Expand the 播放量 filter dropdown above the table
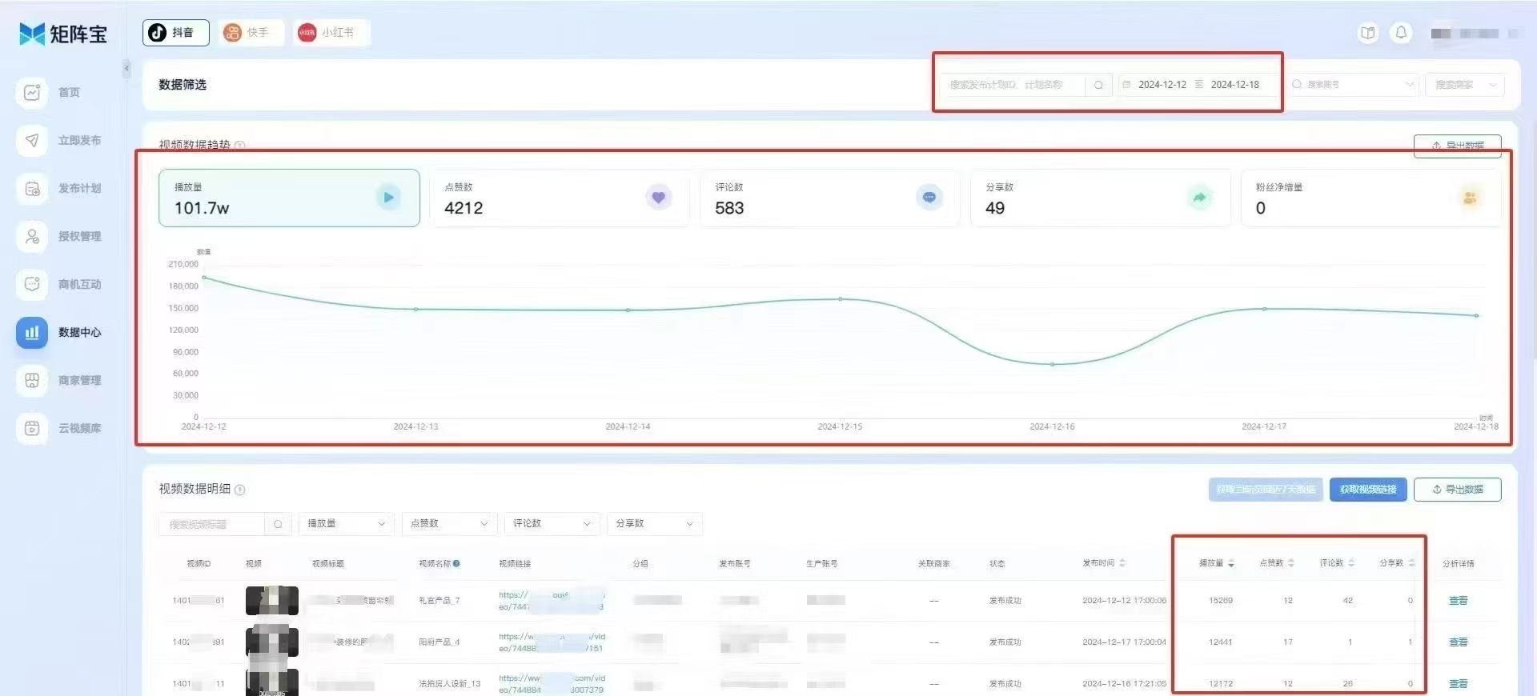The height and width of the screenshot is (696, 1537). coord(346,524)
